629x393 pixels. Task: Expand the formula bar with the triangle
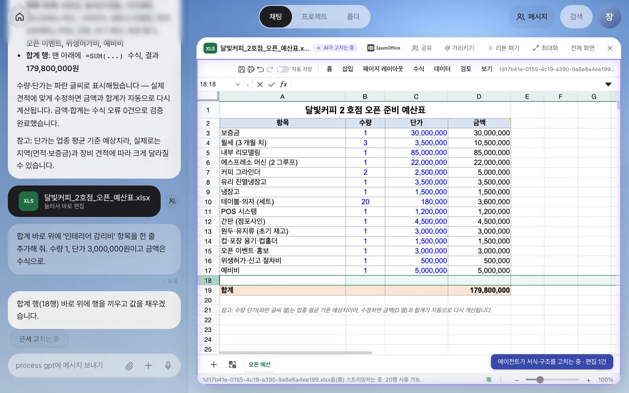(x=608, y=84)
